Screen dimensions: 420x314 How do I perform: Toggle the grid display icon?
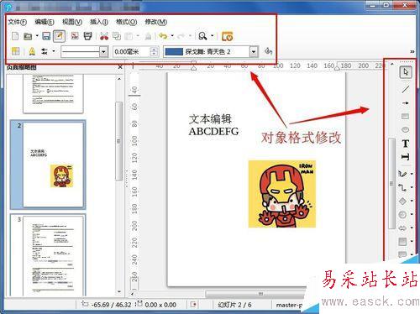15,51
